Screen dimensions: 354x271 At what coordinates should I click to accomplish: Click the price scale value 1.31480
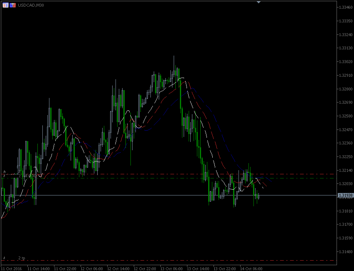346,252
